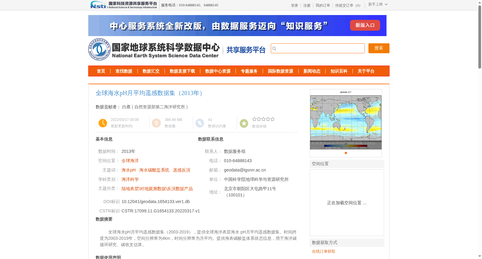This screenshot has width=482, height=259.
Task: Click the scrollbar up arrow
Action: (x=480, y=2)
